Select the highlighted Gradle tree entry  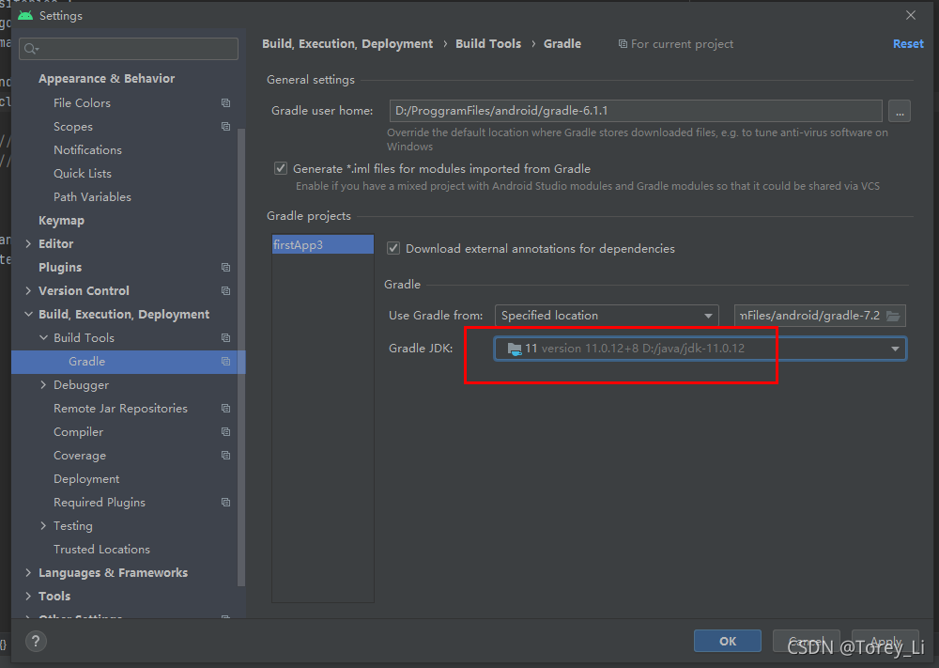pyautogui.click(x=128, y=362)
